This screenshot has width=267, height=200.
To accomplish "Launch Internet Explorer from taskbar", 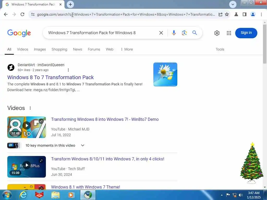I will 23,195.
